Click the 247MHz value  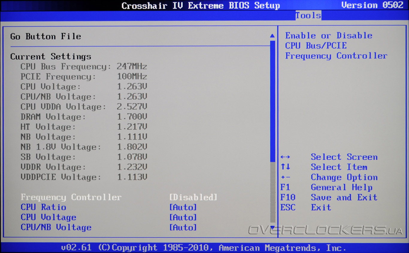[132, 67]
